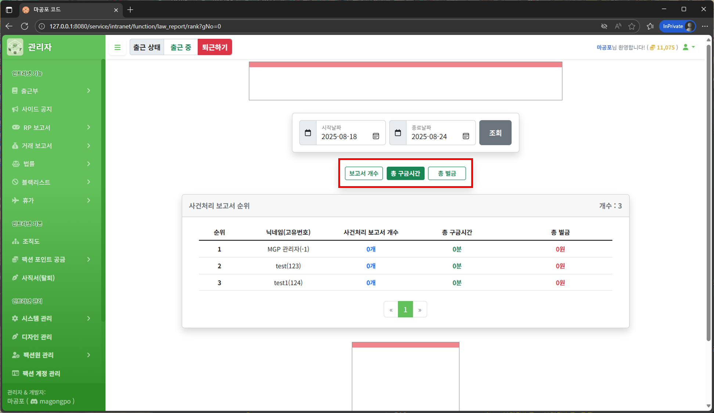Click the RP 보고서 gamepad icon
Viewport: 714px width, 413px height.
16,127
